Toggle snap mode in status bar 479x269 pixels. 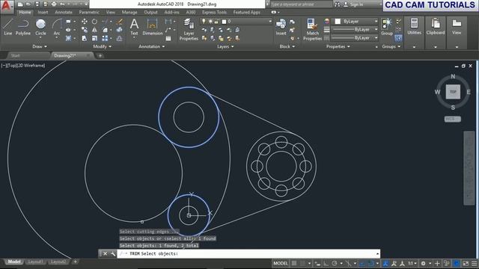[x=302, y=263]
